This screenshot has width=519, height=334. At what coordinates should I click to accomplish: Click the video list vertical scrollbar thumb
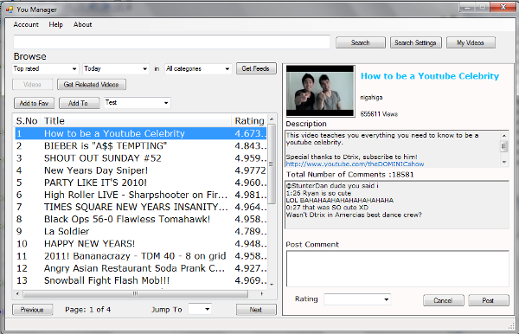point(272,164)
